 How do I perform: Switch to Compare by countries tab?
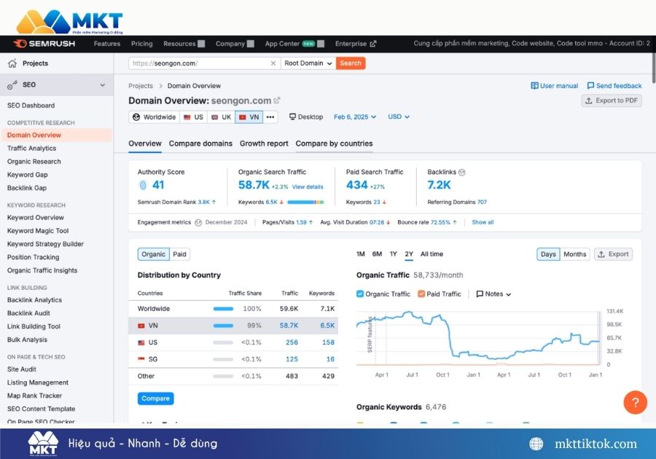(x=334, y=144)
